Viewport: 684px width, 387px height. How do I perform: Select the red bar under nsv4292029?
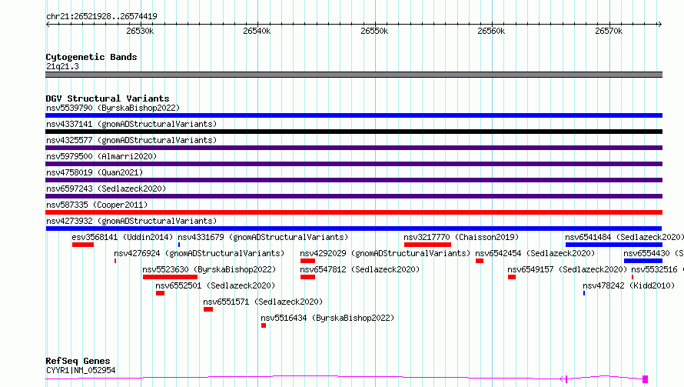[x=307, y=261]
